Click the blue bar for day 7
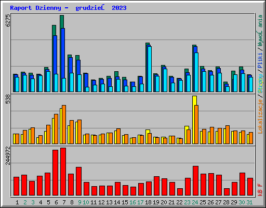 (x=63, y=60)
